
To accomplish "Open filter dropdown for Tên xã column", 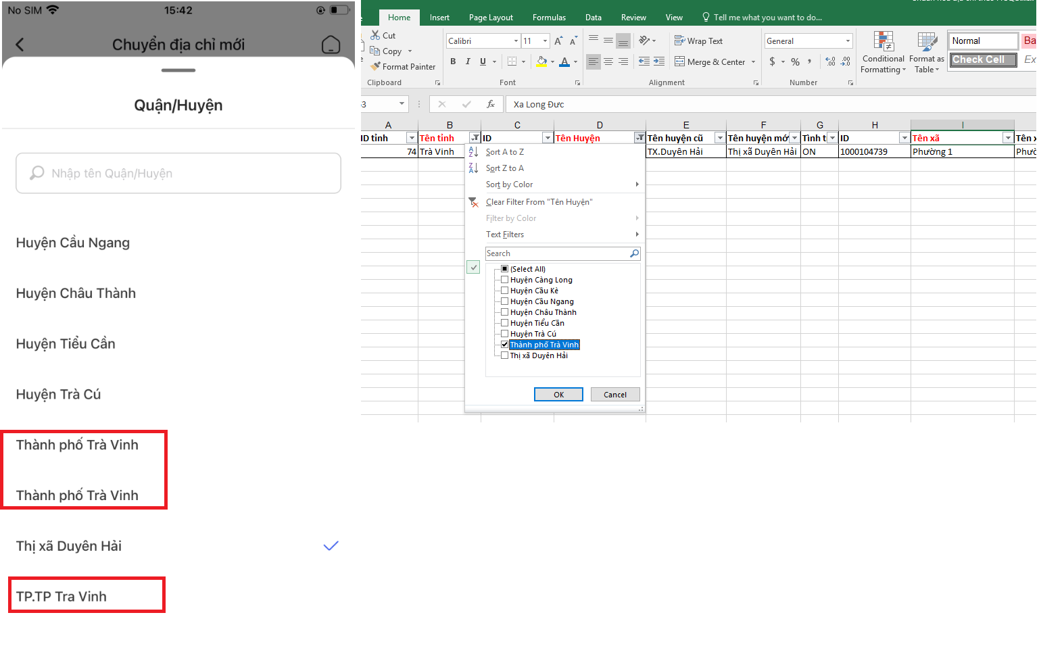I will (1008, 138).
